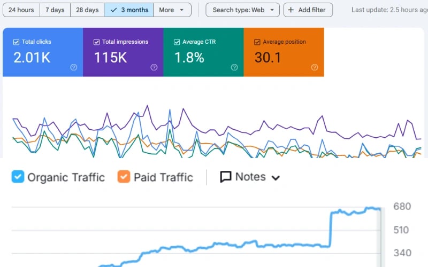Screen dimensions: 428x267
Task: Select the 7 days date range
Action: click(x=55, y=10)
